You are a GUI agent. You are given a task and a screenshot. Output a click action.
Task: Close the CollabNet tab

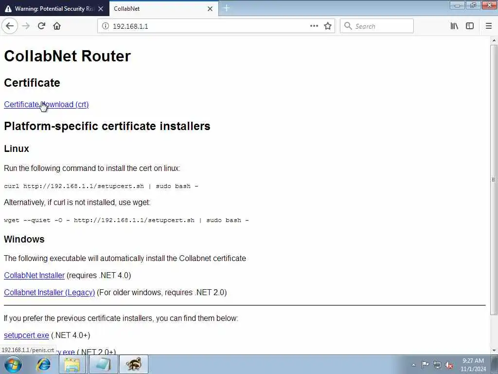pyautogui.click(x=210, y=9)
